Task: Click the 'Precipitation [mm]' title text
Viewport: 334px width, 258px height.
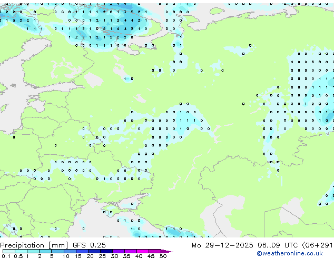Action: [x=34, y=245]
